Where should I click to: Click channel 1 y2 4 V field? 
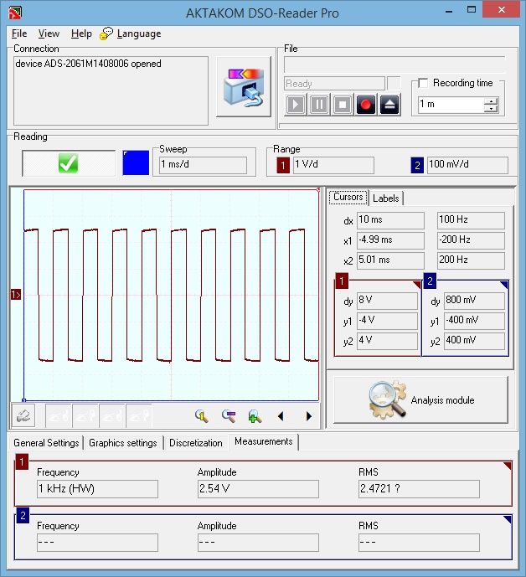pos(387,340)
